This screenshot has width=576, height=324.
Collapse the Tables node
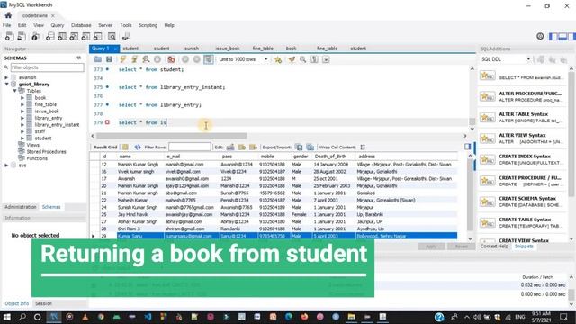pos(14,91)
